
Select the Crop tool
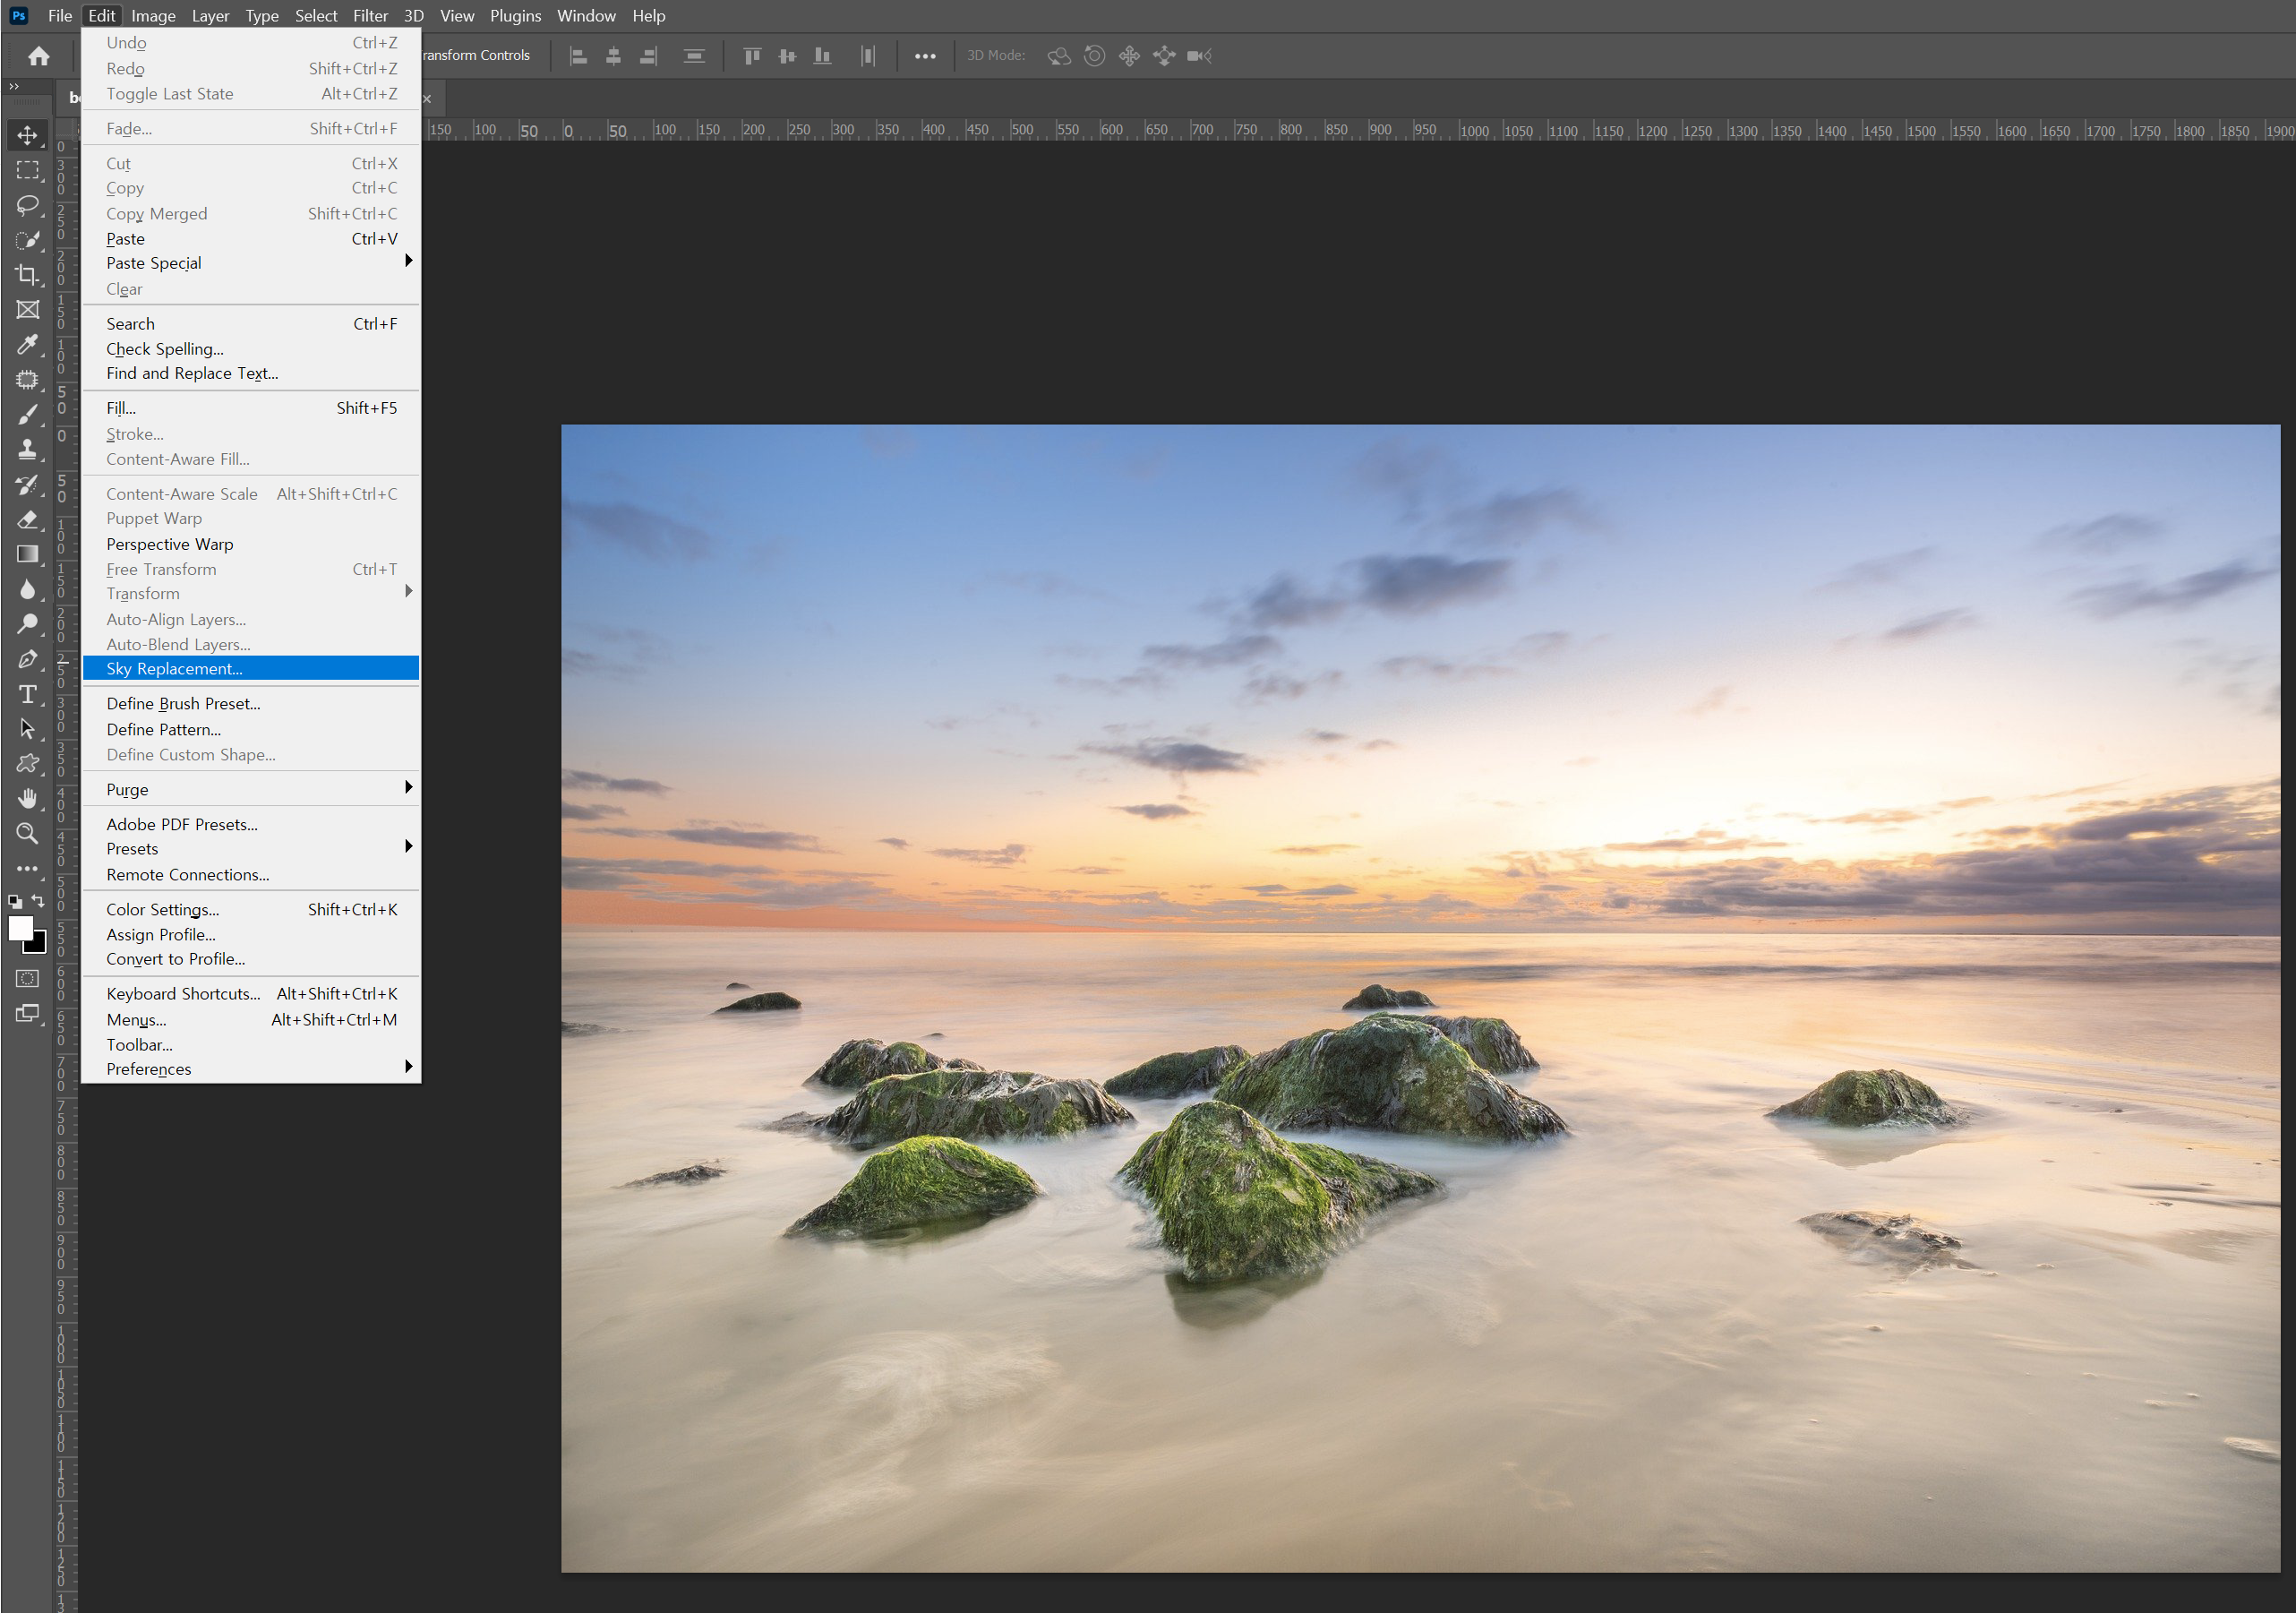[27, 274]
